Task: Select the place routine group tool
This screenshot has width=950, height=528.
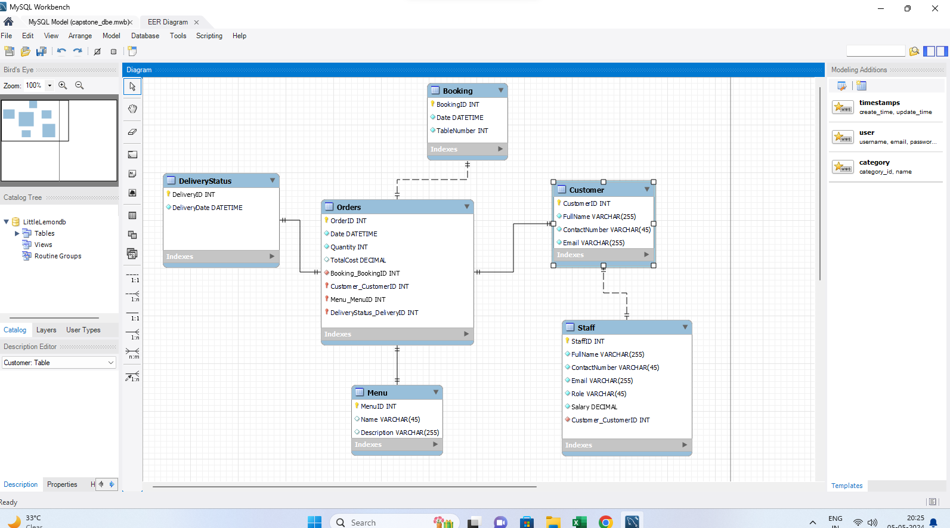Action: pos(132,254)
